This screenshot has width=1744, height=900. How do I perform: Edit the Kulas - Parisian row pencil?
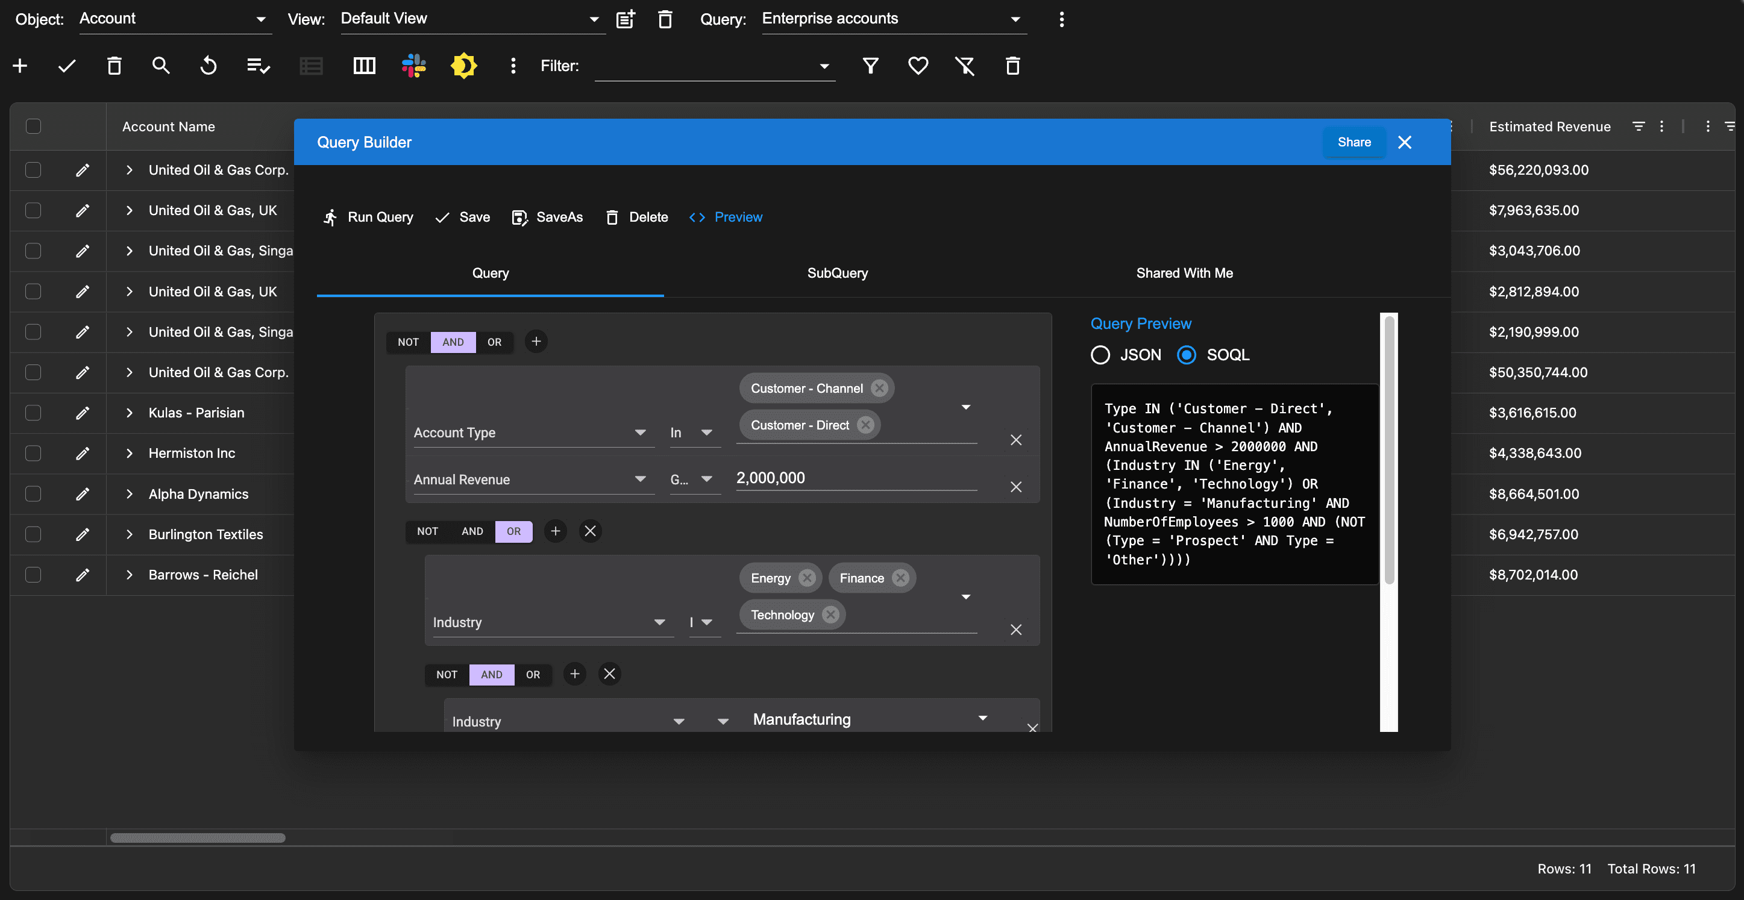coord(83,413)
